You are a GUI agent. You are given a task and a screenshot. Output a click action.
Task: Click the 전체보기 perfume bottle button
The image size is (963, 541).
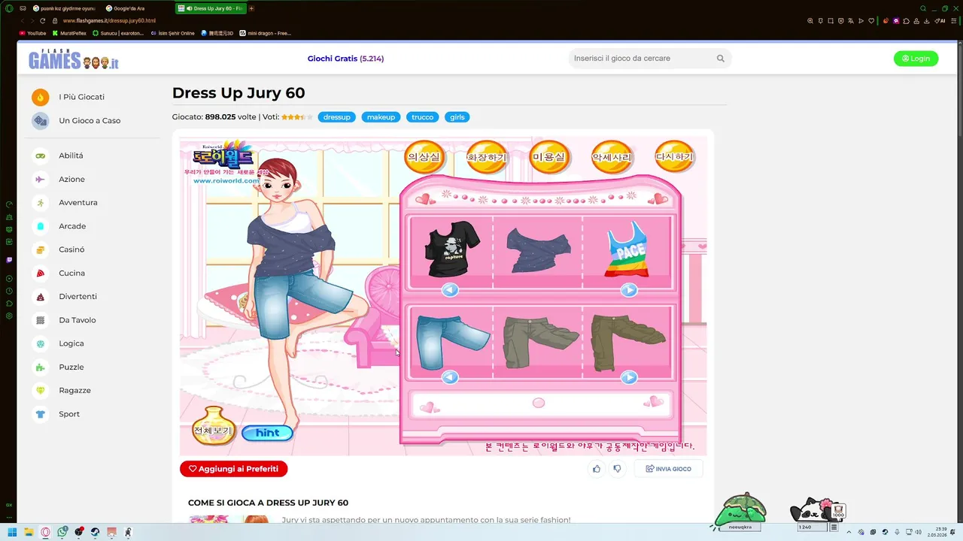point(214,426)
